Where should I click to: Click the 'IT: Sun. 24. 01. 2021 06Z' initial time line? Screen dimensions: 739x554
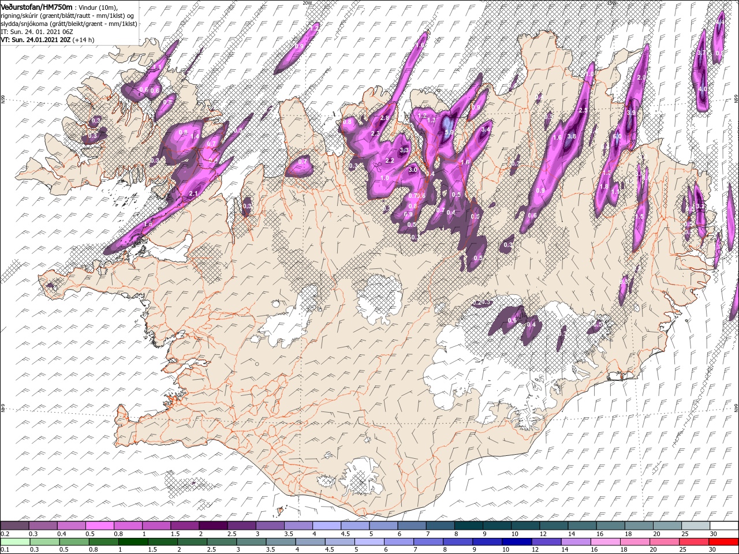tap(36, 32)
